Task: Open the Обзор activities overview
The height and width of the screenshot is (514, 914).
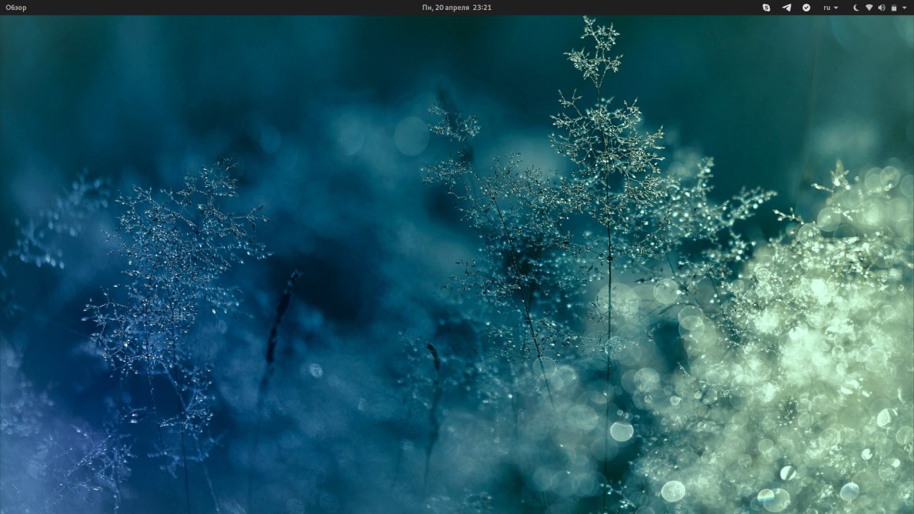Action: [x=16, y=8]
